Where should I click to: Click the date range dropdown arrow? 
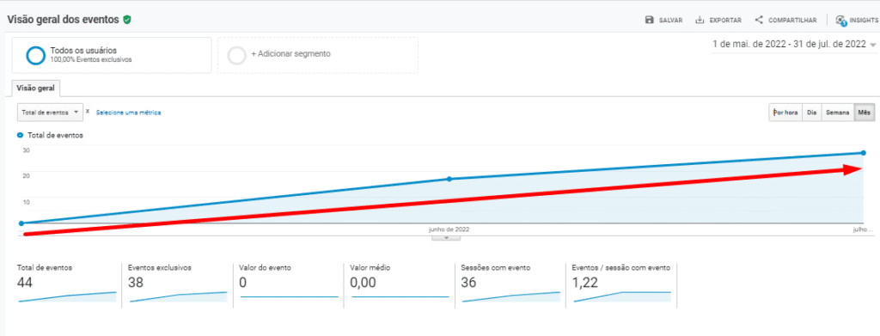pyautogui.click(x=873, y=45)
